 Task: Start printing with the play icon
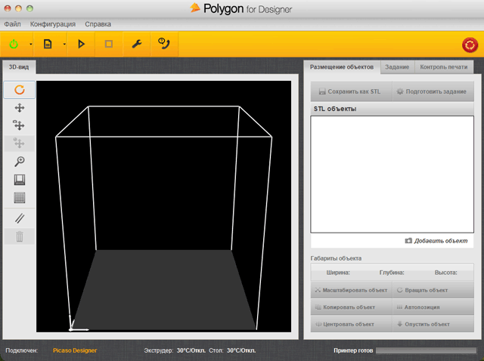point(81,44)
